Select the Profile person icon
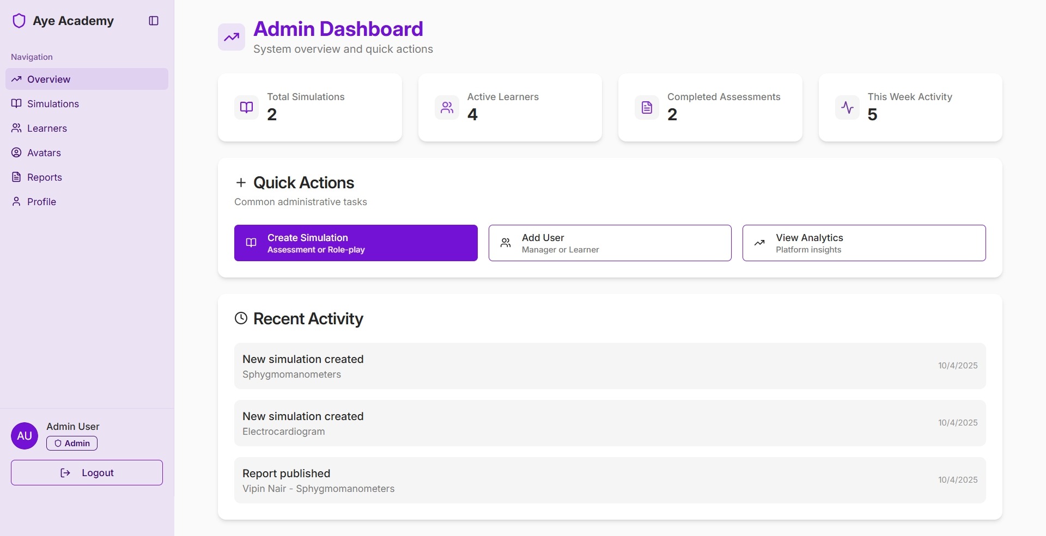 tap(16, 201)
